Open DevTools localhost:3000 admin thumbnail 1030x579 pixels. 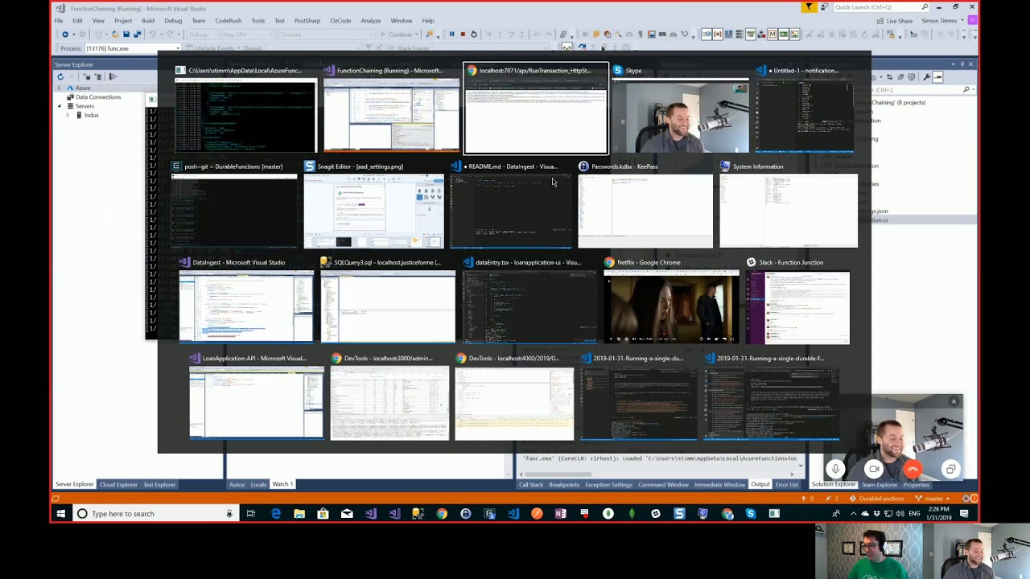tap(389, 403)
